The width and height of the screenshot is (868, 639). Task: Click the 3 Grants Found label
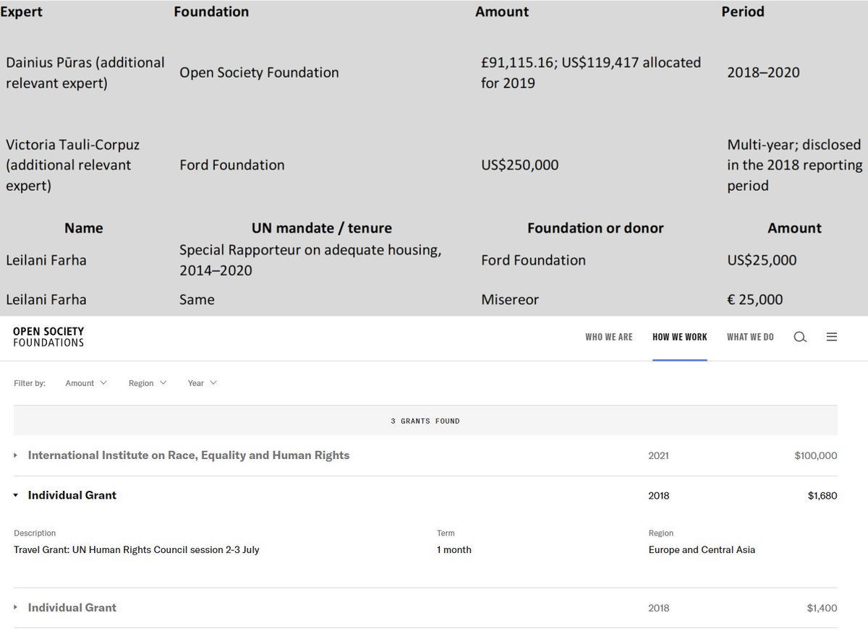tap(425, 421)
